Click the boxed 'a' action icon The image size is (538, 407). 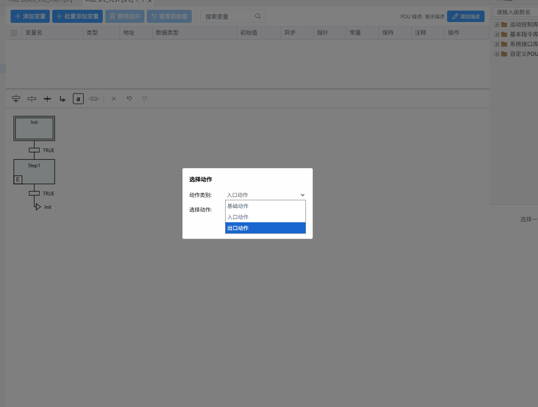click(78, 99)
